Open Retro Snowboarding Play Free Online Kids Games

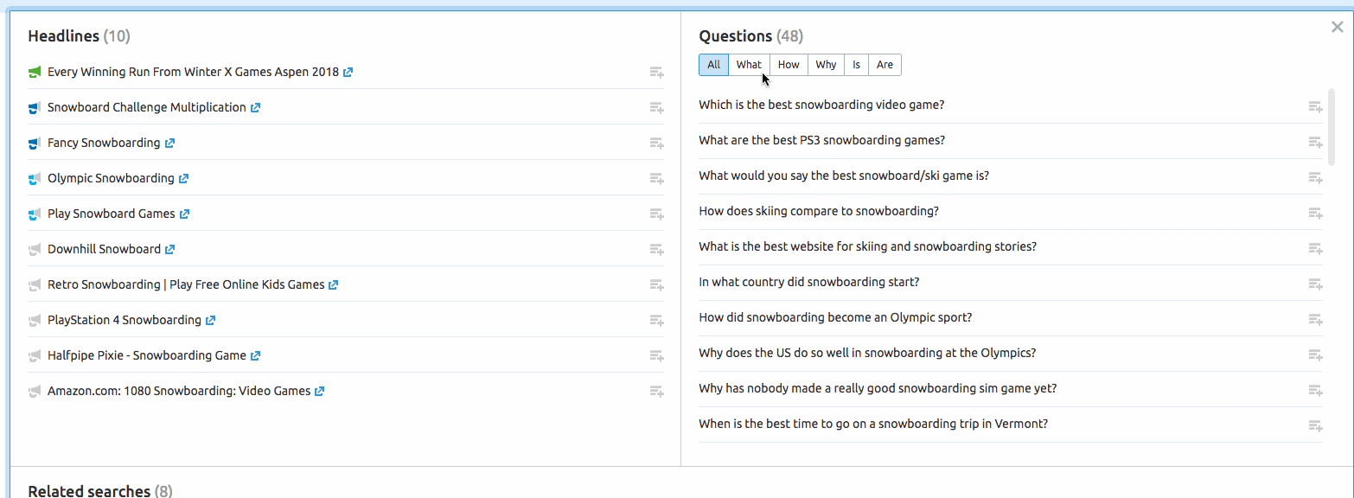tap(186, 284)
